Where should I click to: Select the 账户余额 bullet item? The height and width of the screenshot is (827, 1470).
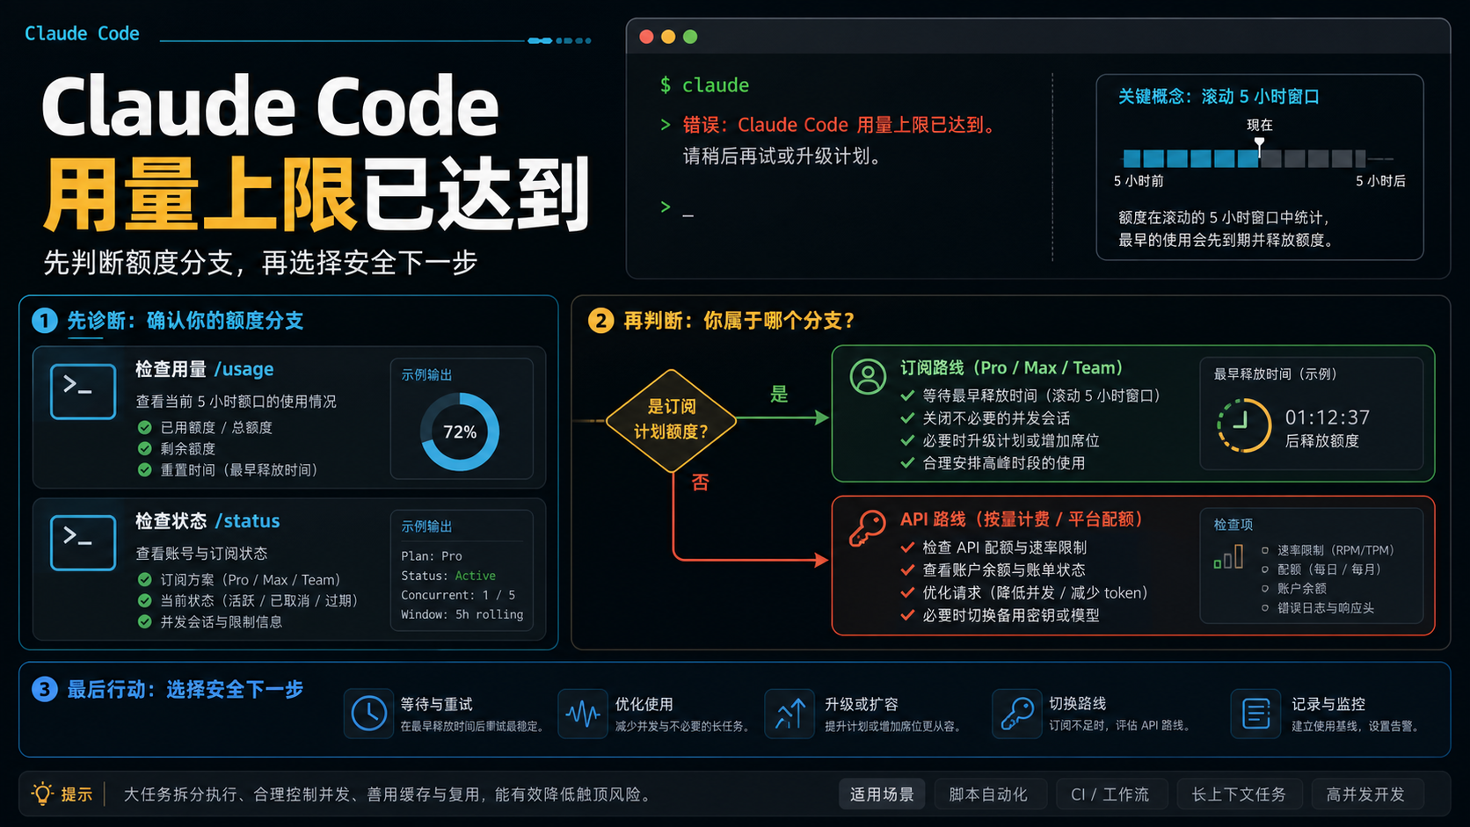pyautogui.click(x=1295, y=588)
